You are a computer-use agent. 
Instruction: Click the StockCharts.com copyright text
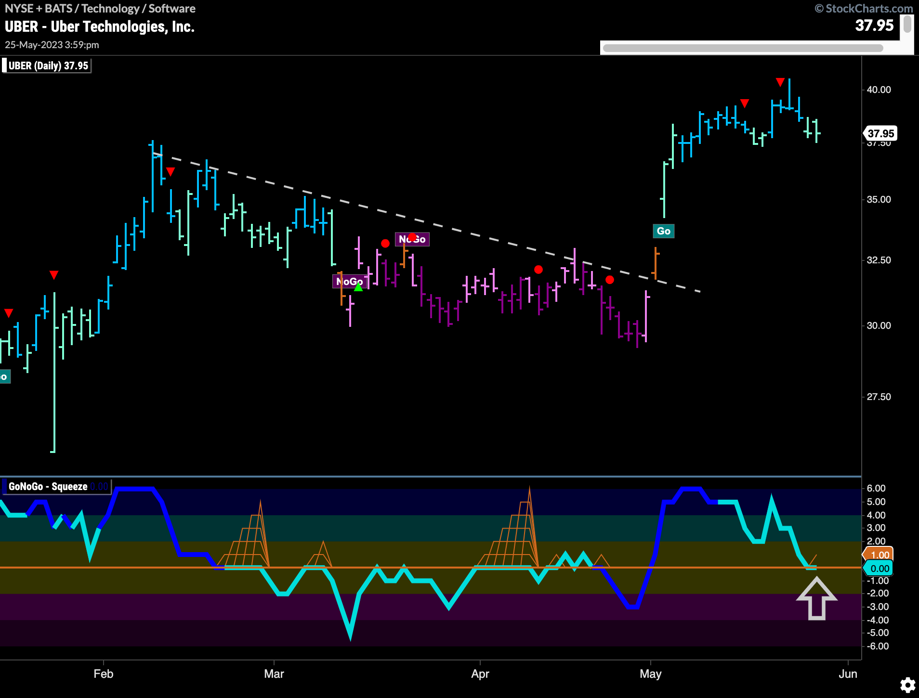[x=864, y=9]
